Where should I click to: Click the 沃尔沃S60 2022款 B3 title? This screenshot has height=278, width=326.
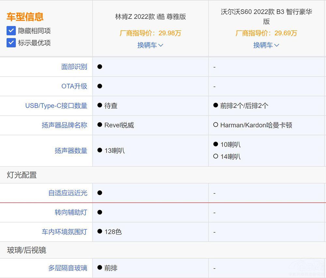[x=266, y=17]
